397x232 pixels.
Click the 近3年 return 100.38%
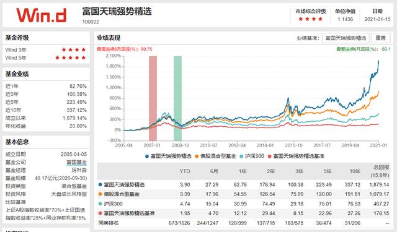(x=77, y=94)
